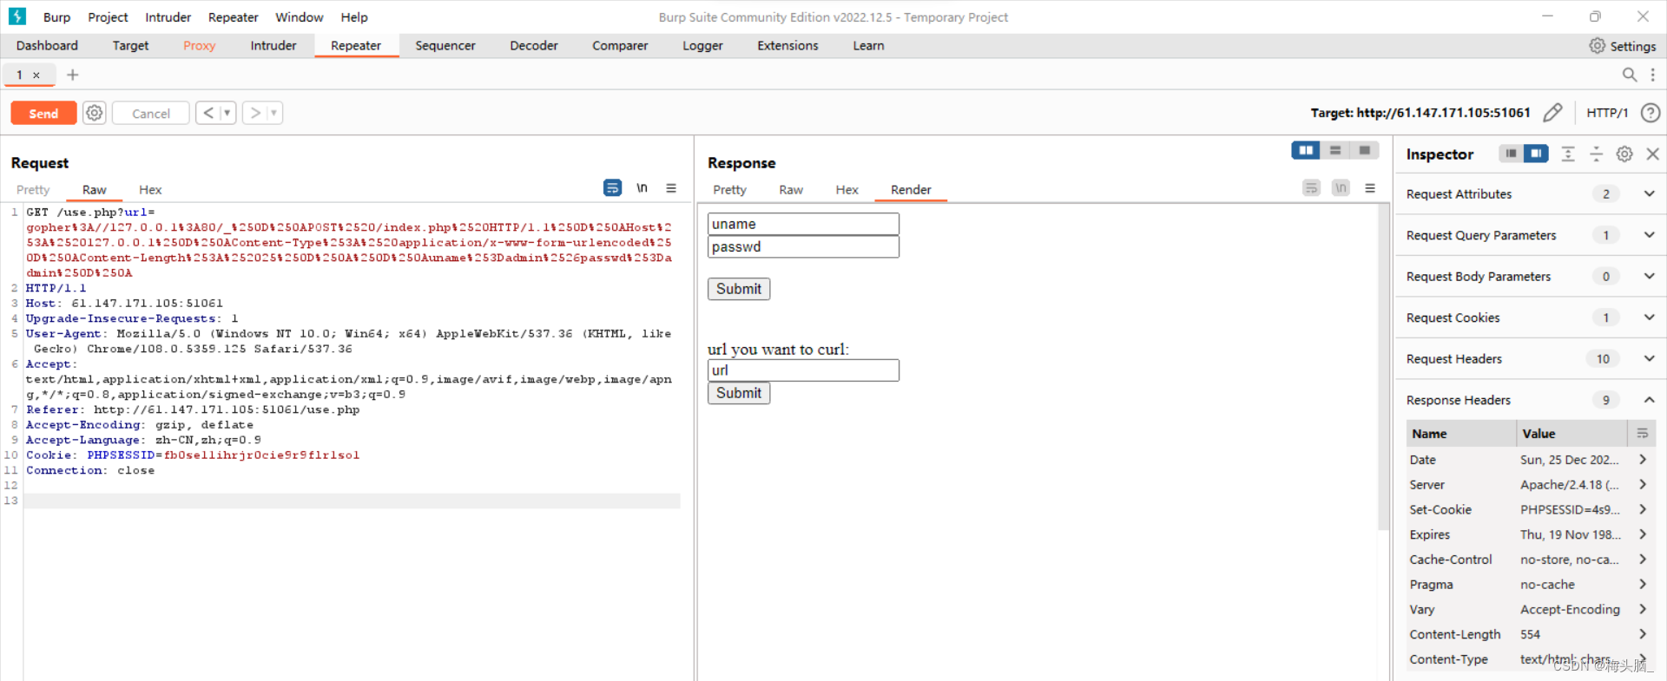Set Inspector docked left layout

pyautogui.click(x=1511, y=154)
